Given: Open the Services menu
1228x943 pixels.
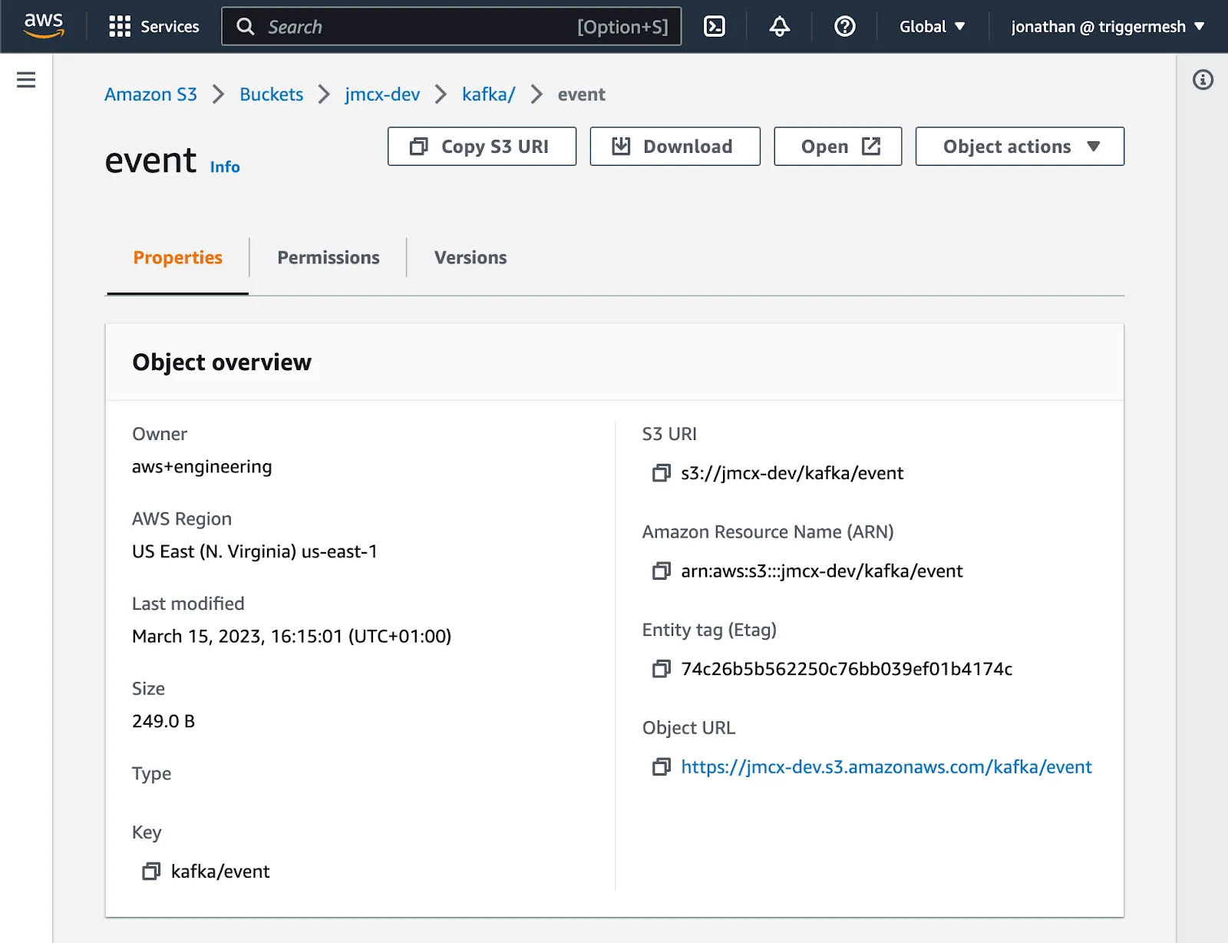Looking at the screenshot, I should [x=154, y=27].
